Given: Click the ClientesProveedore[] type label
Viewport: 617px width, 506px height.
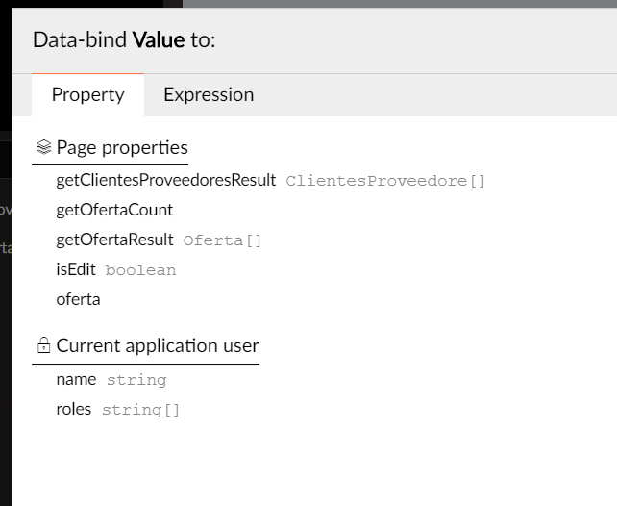Looking at the screenshot, I should tap(385, 181).
